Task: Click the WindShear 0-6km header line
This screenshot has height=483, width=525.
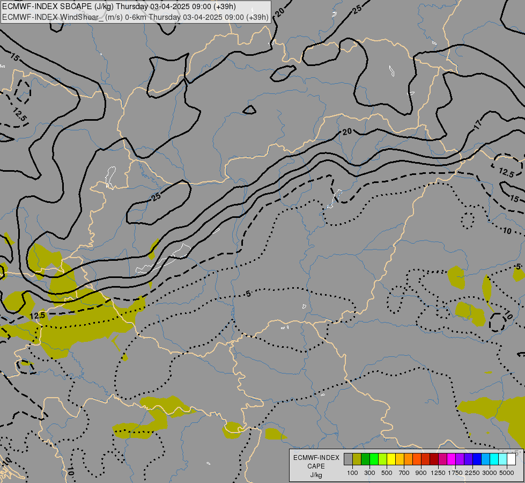Action: tap(135, 17)
